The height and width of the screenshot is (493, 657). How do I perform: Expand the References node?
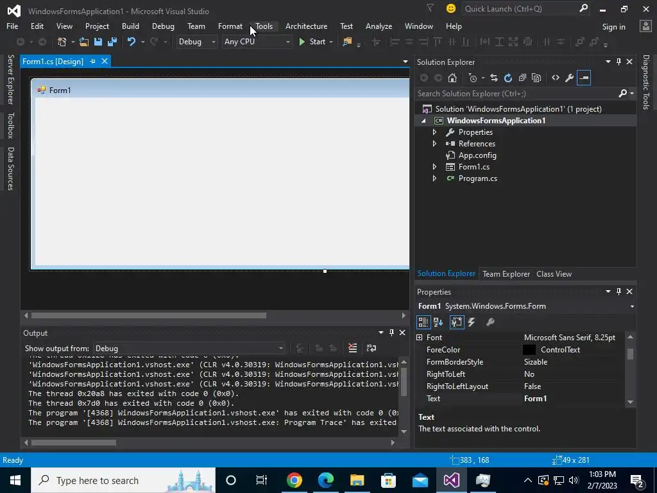tap(434, 143)
